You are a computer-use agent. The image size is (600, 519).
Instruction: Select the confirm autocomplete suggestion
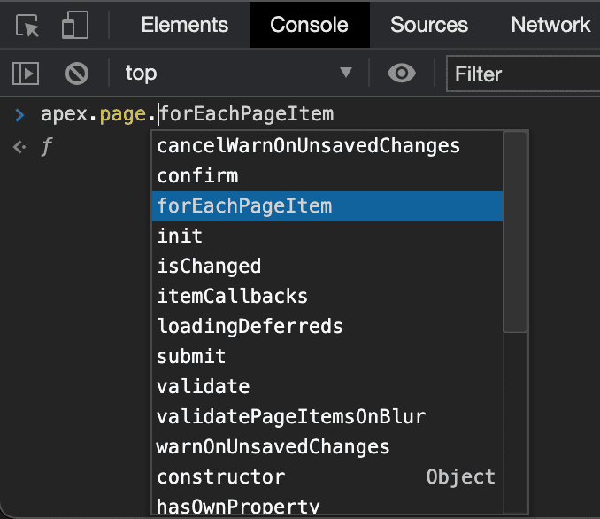[x=197, y=176]
